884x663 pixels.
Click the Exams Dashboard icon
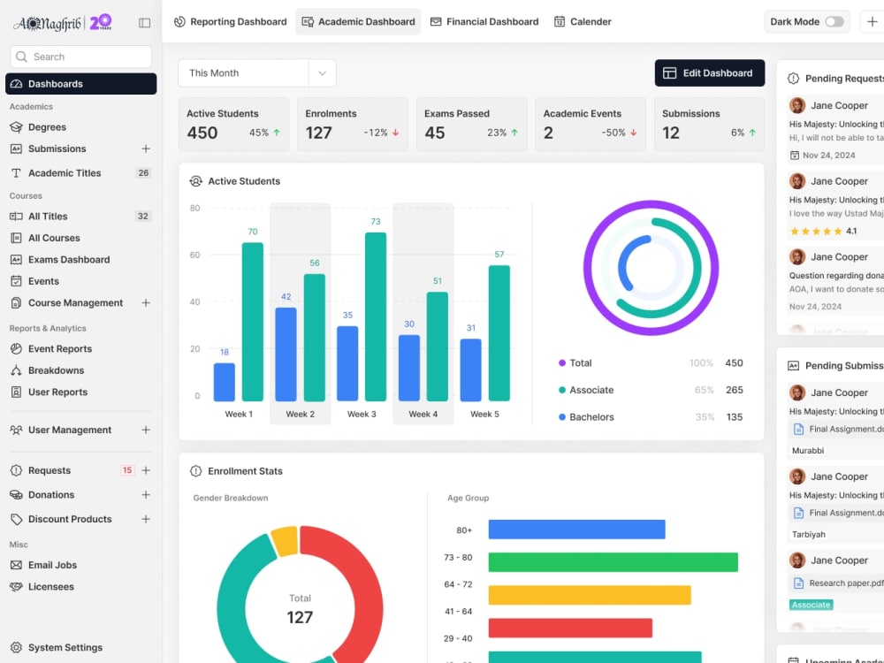coord(16,260)
